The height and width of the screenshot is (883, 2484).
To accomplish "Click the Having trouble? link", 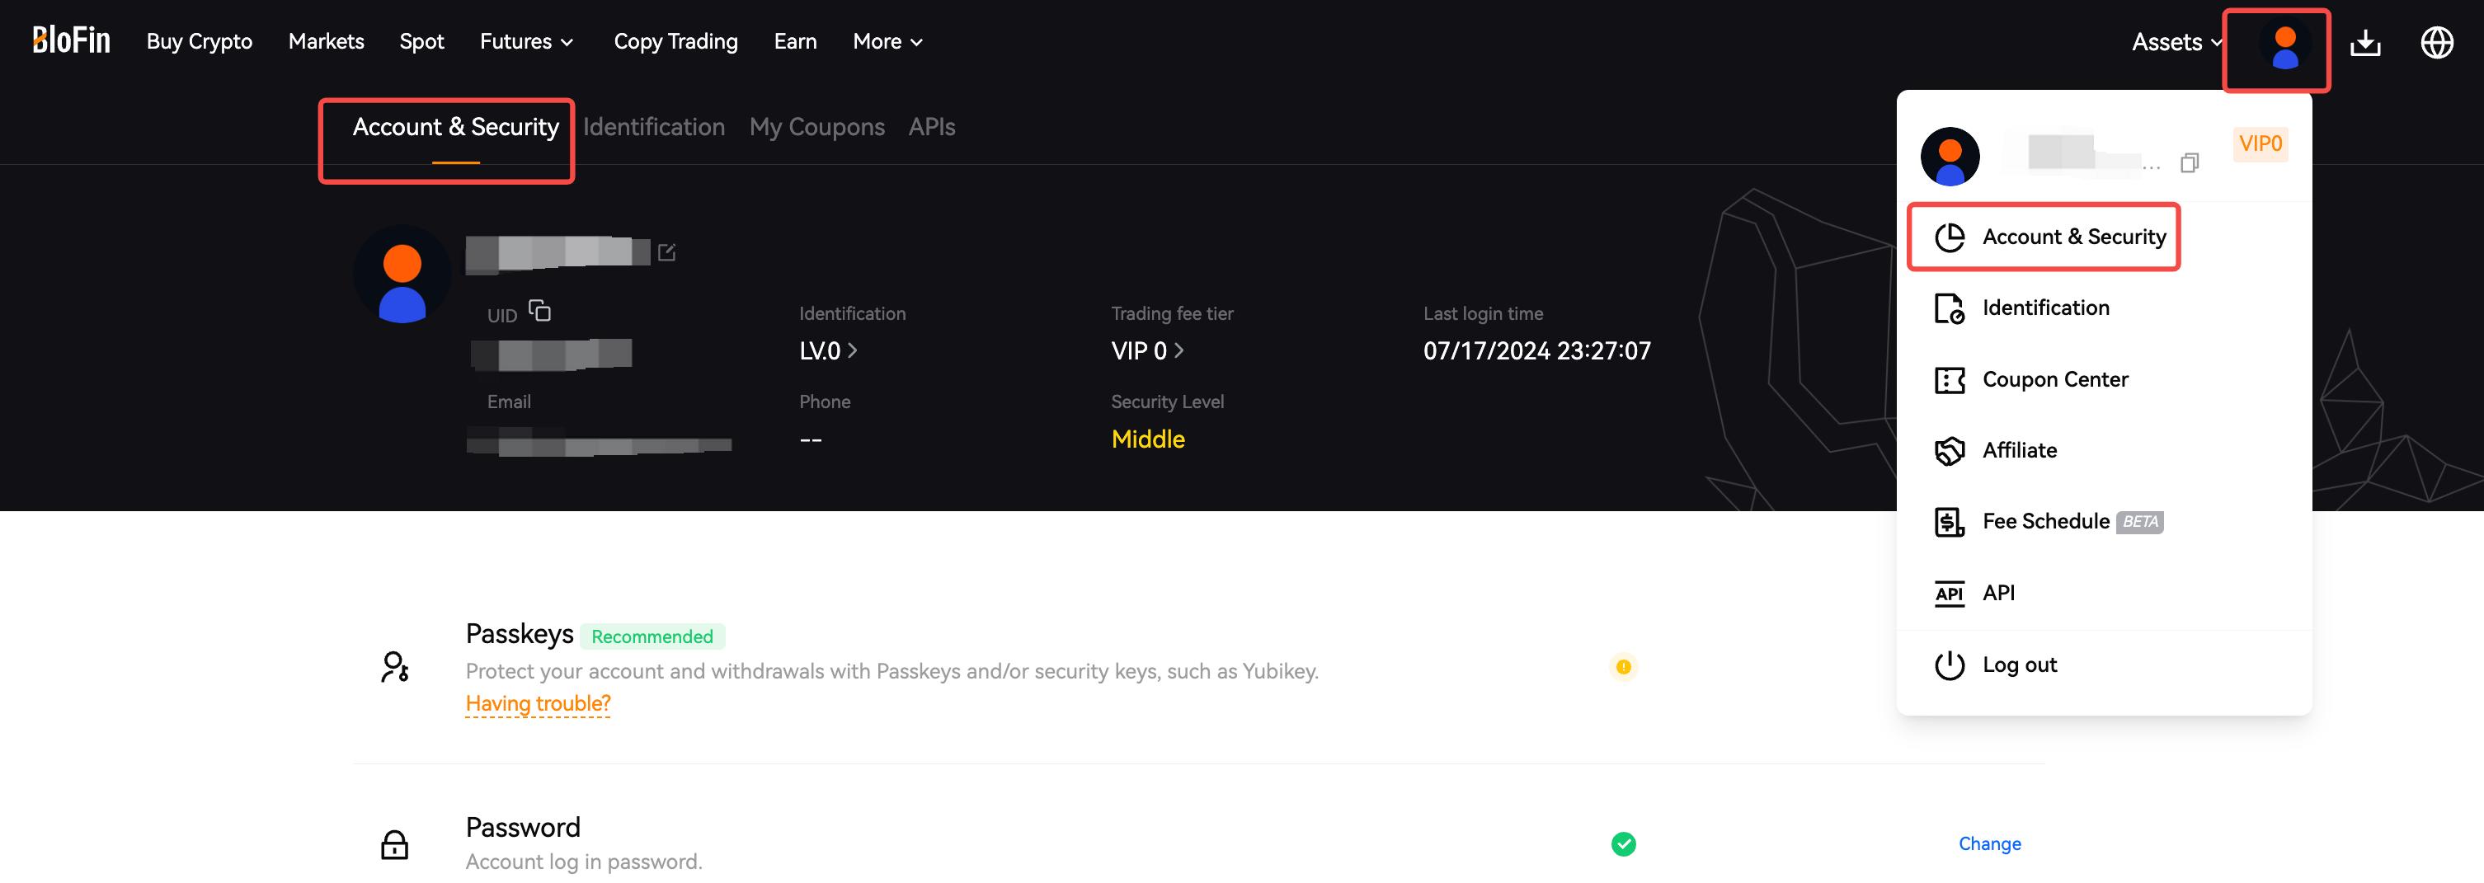I will pyautogui.click(x=537, y=704).
